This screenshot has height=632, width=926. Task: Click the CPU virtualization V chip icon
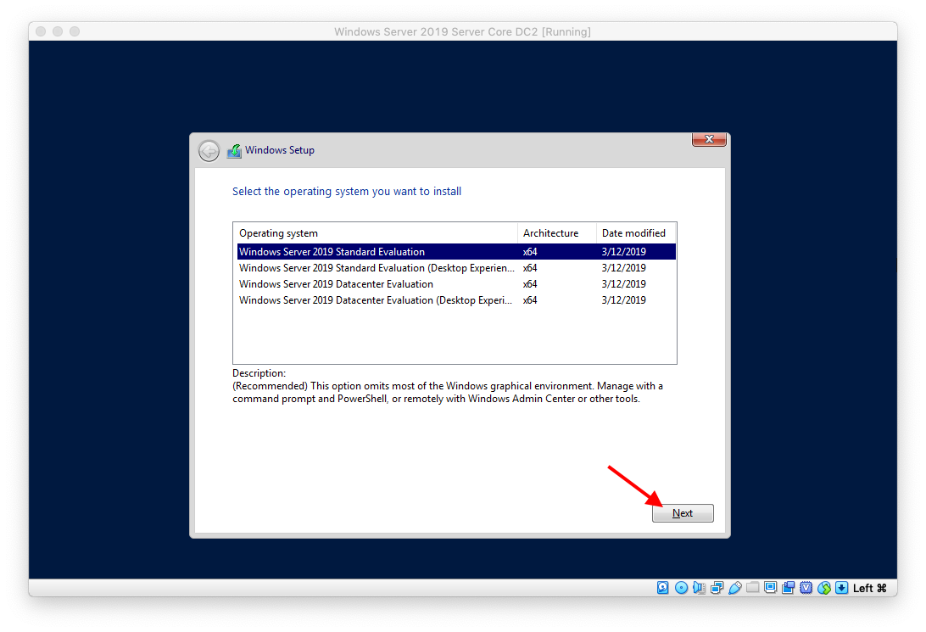pos(806,588)
